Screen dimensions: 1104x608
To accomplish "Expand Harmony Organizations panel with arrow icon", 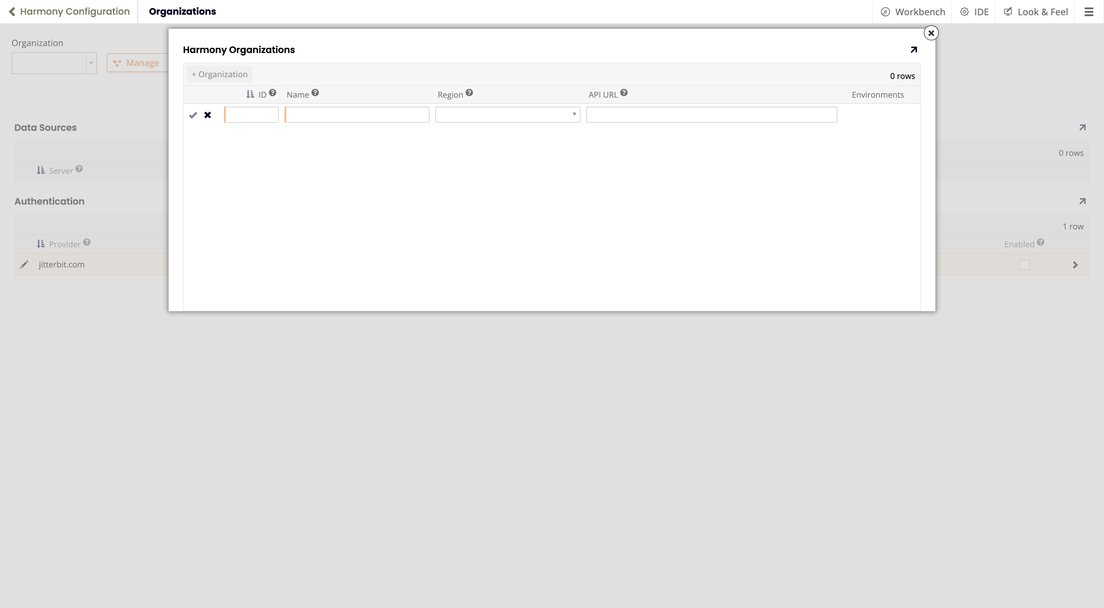I will 914,50.
